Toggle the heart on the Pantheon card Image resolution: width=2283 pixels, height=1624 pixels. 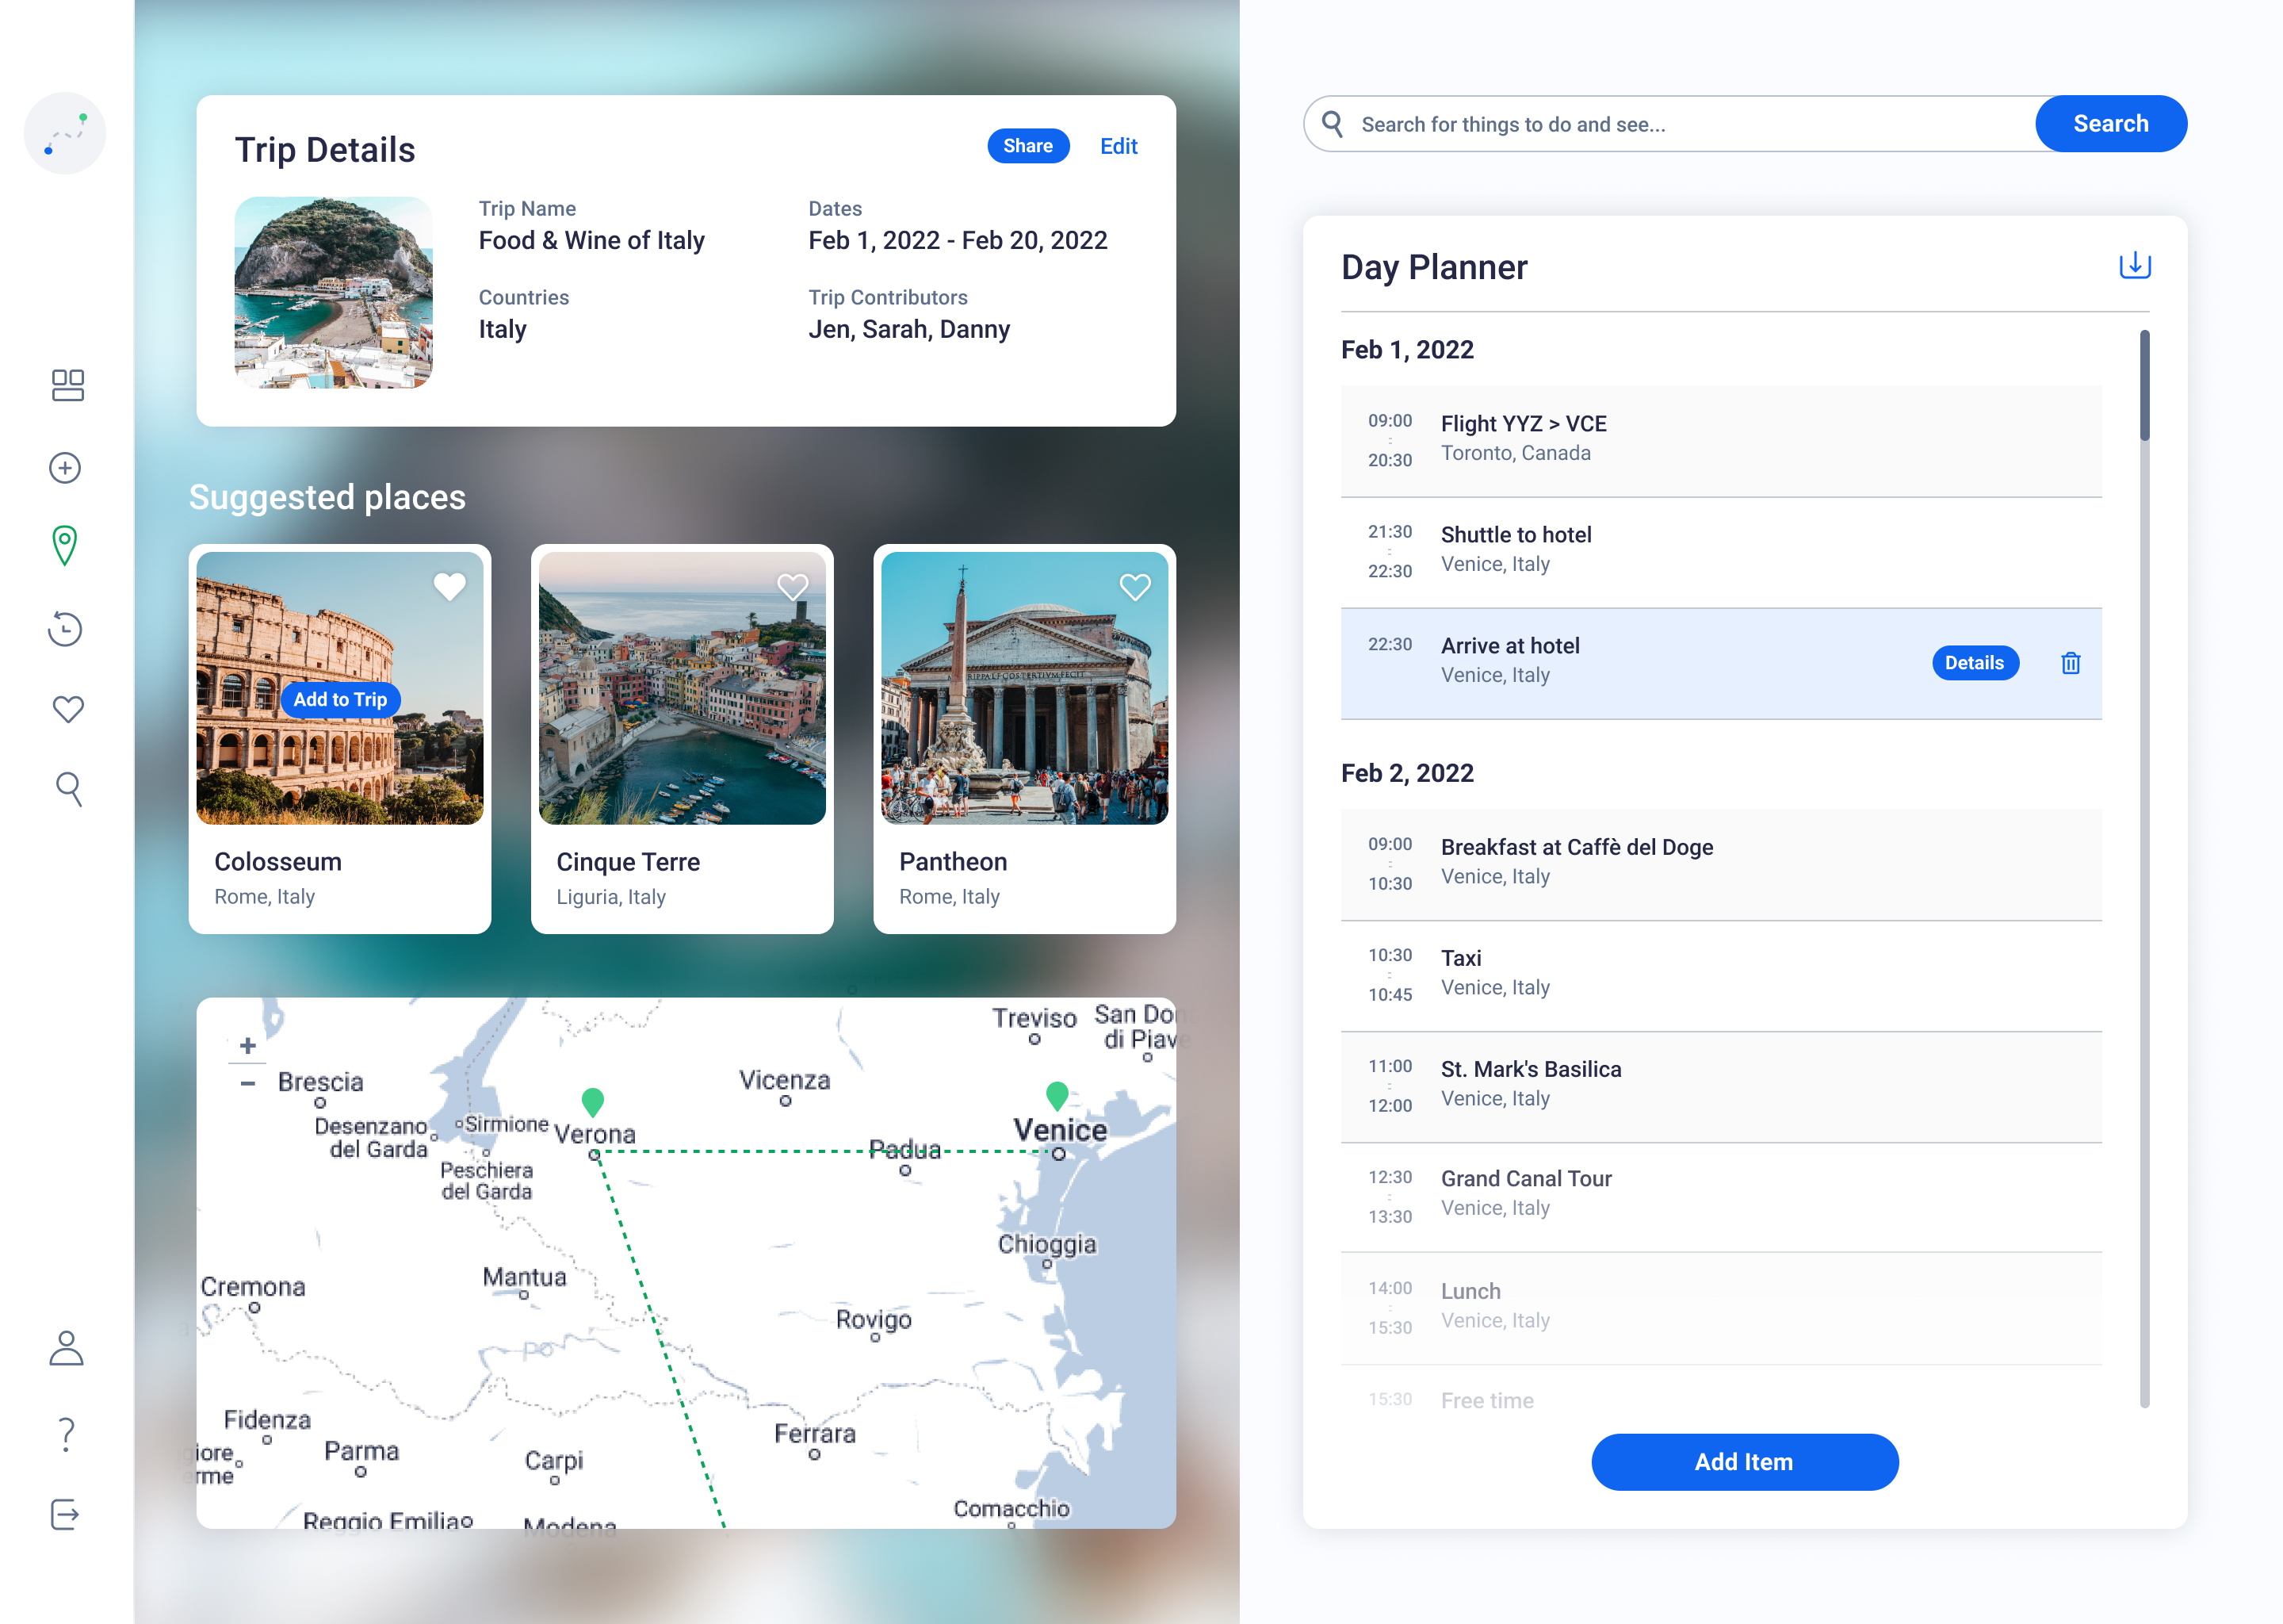1135,587
